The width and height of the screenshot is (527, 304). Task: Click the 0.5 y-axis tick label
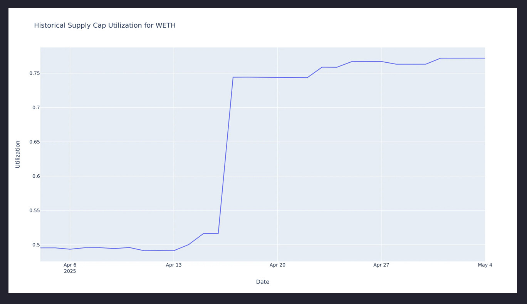36,245
